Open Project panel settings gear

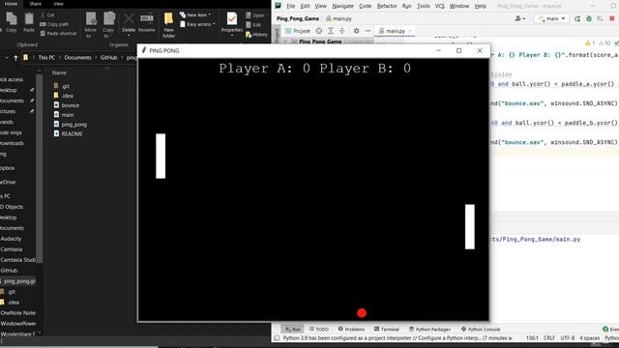click(357, 31)
